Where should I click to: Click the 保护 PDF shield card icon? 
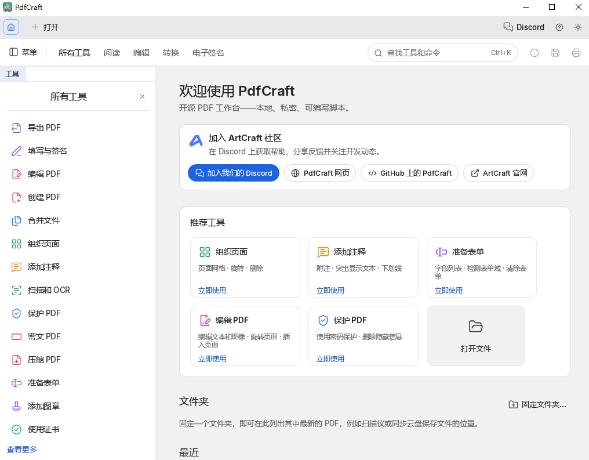click(323, 320)
